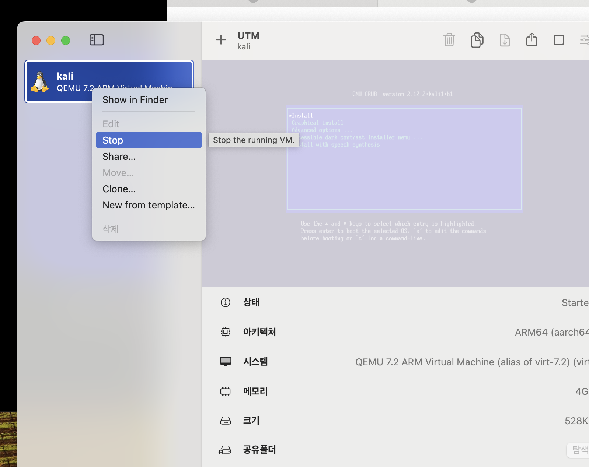The width and height of the screenshot is (589, 467).
Task: Click the 공유폴더 label
Action: click(259, 450)
